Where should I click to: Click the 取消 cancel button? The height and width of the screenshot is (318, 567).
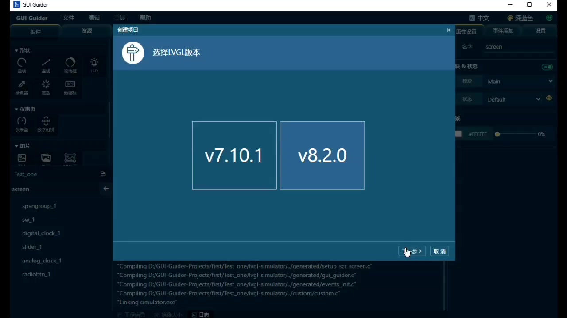(x=439, y=251)
